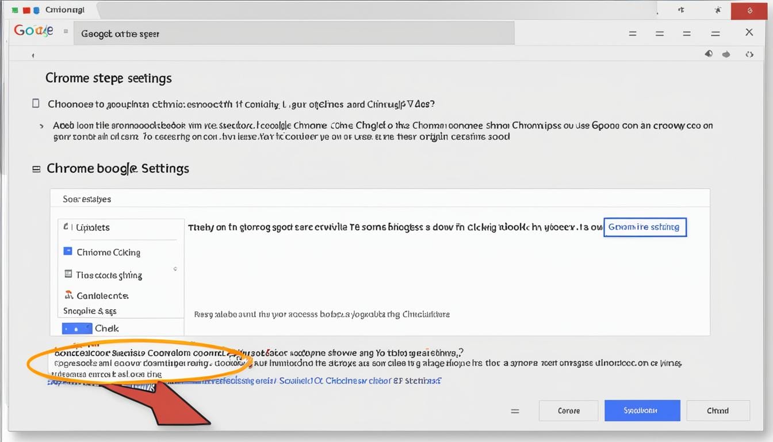The image size is (773, 442).
Task: Select 'Tlas ctocts shiing' in the sidebar
Action: click(x=109, y=275)
